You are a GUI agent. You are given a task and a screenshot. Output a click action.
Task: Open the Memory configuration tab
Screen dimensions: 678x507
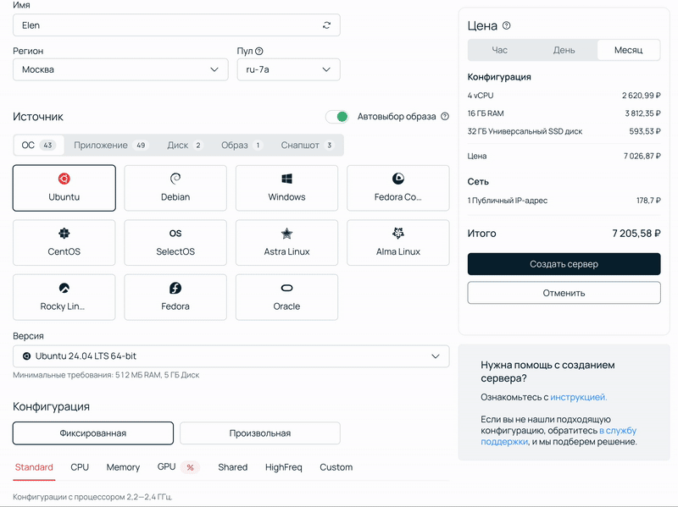(x=123, y=467)
